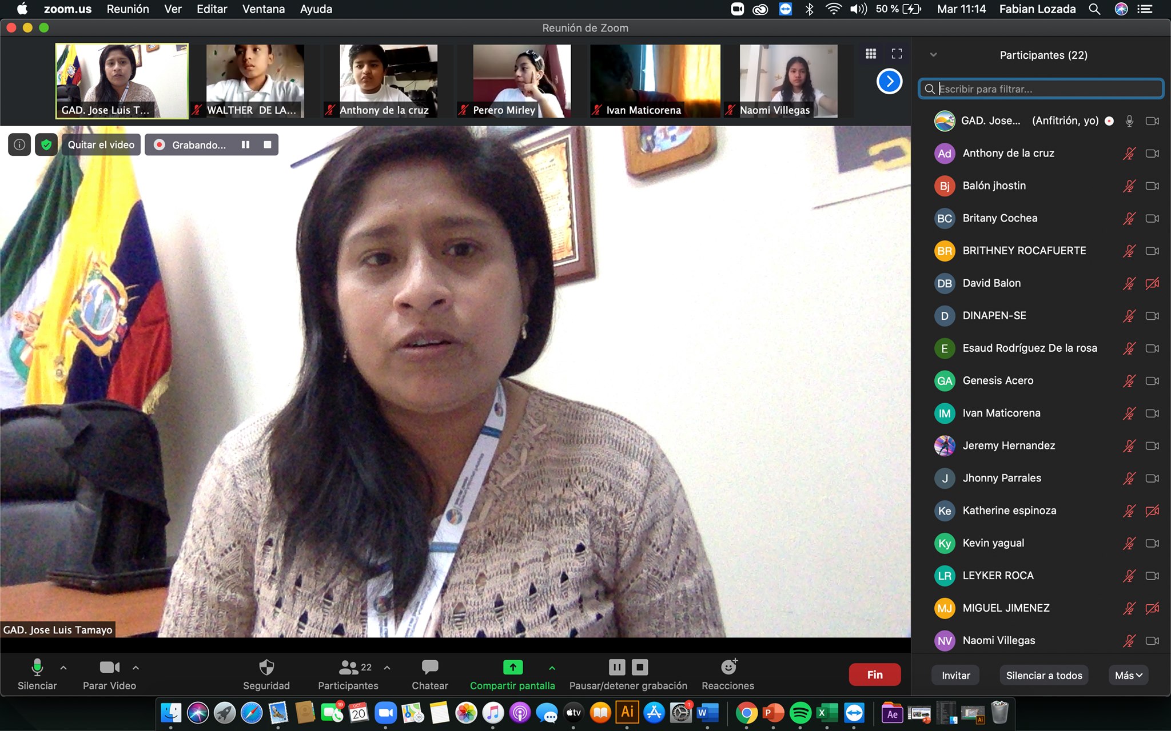Image resolution: width=1171 pixels, height=731 pixels.
Task: Open the Ventana menu
Action: pos(263,9)
